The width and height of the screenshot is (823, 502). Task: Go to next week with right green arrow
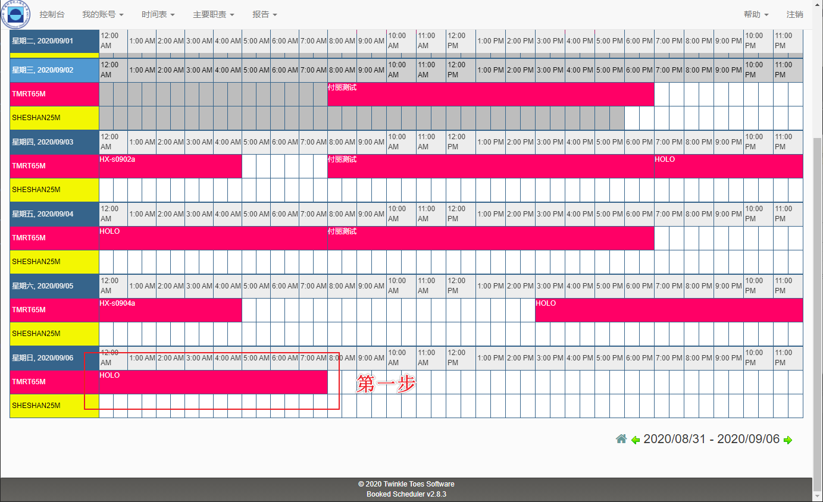click(x=788, y=440)
